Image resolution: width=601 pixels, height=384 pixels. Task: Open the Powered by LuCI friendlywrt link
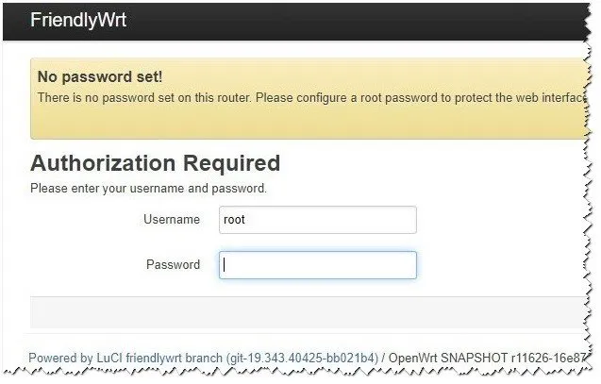coord(203,359)
